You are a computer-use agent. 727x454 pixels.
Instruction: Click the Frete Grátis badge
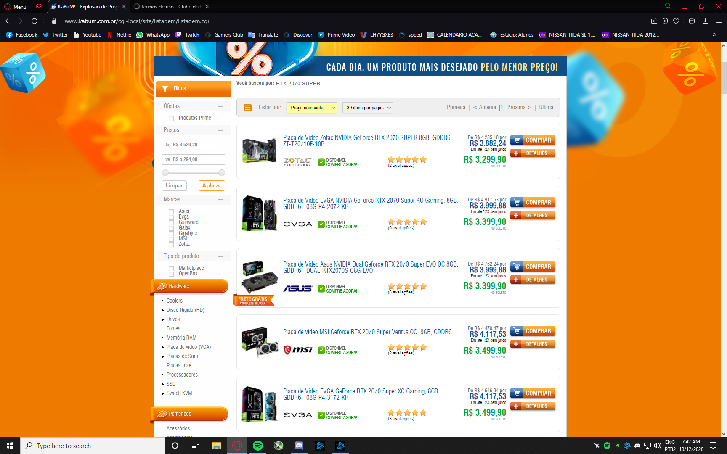[x=253, y=301]
